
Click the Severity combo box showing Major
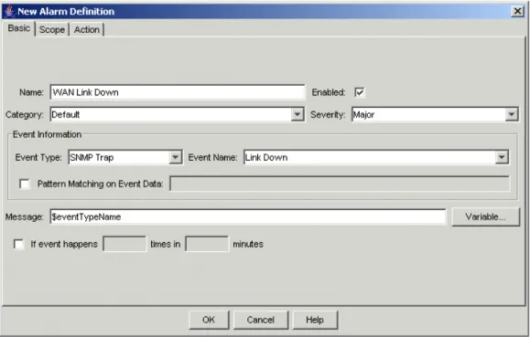click(435, 114)
